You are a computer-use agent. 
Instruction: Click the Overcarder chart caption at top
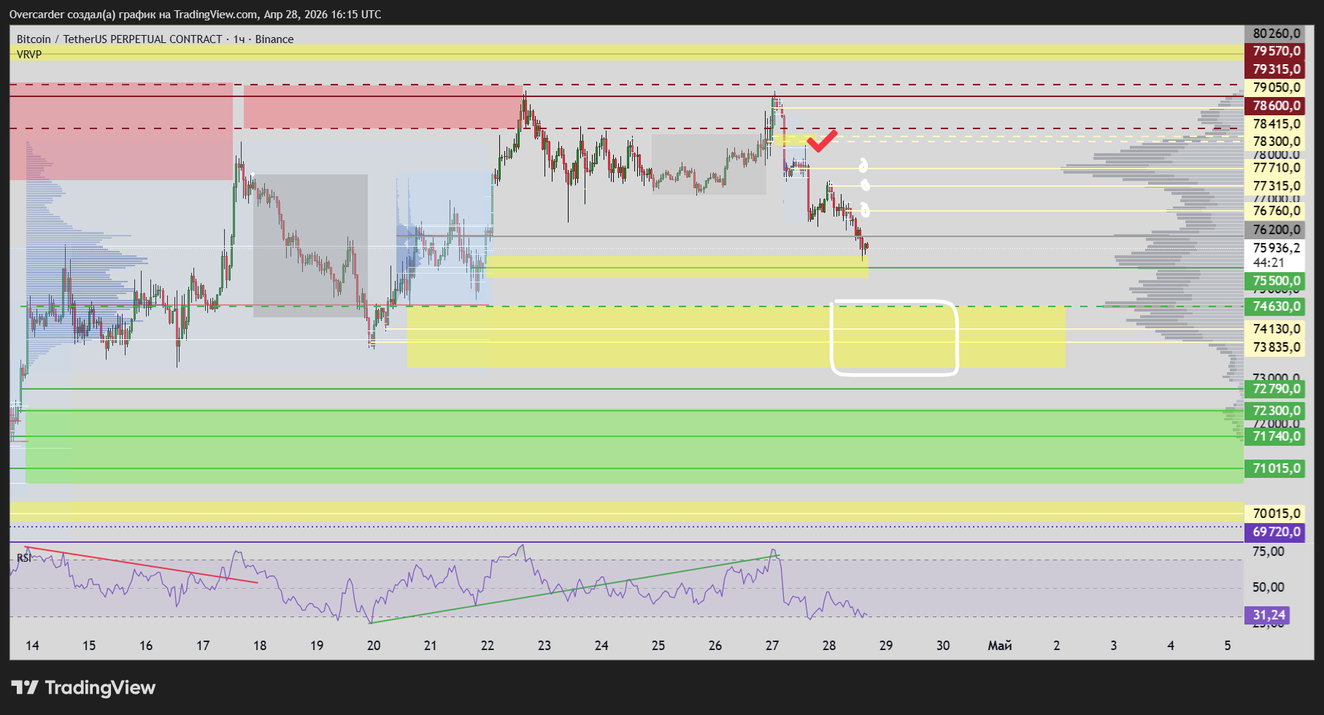point(195,15)
